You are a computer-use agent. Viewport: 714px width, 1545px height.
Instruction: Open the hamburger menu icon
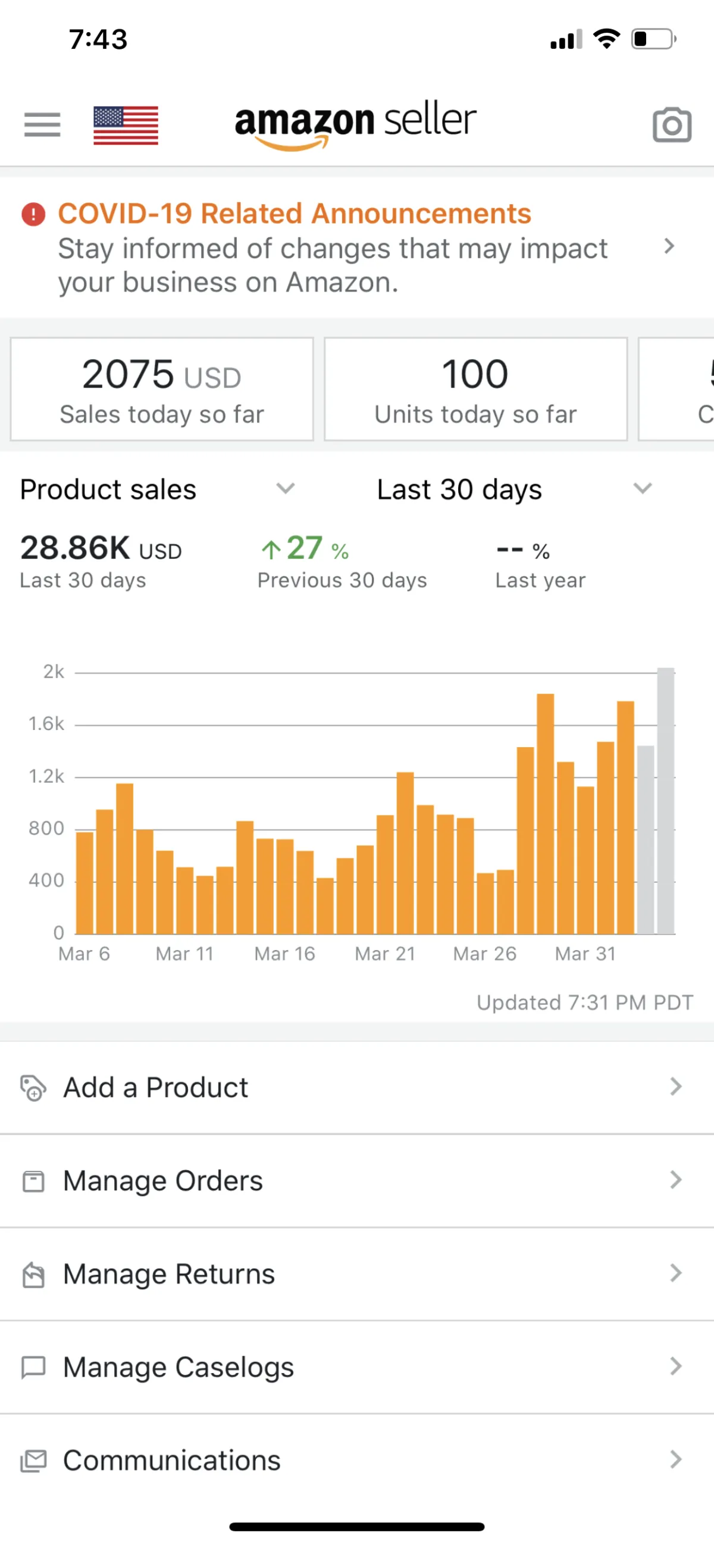(x=42, y=125)
